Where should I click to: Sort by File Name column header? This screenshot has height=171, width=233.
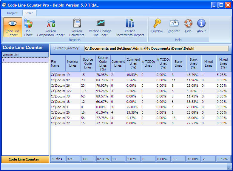tap(58, 63)
